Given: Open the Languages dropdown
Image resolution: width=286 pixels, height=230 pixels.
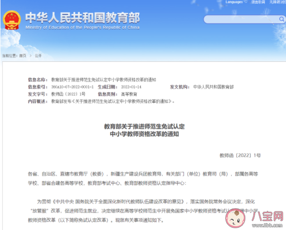Looking at the screenshot, I should pyautogui.click(x=236, y=2).
